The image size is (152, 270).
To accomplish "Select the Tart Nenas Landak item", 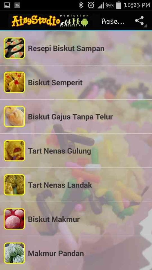I will (x=76, y=185).
